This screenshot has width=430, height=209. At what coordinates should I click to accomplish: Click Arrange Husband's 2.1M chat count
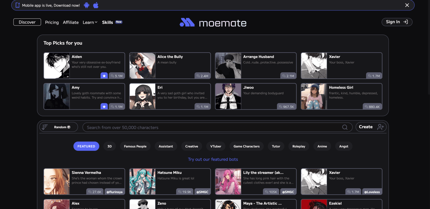288,76
